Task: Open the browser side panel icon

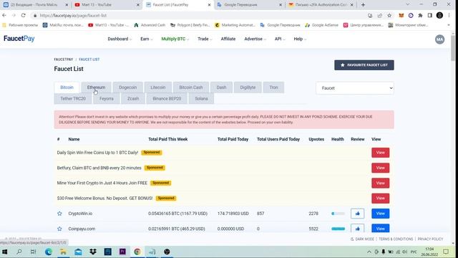Action: [x=429, y=16]
